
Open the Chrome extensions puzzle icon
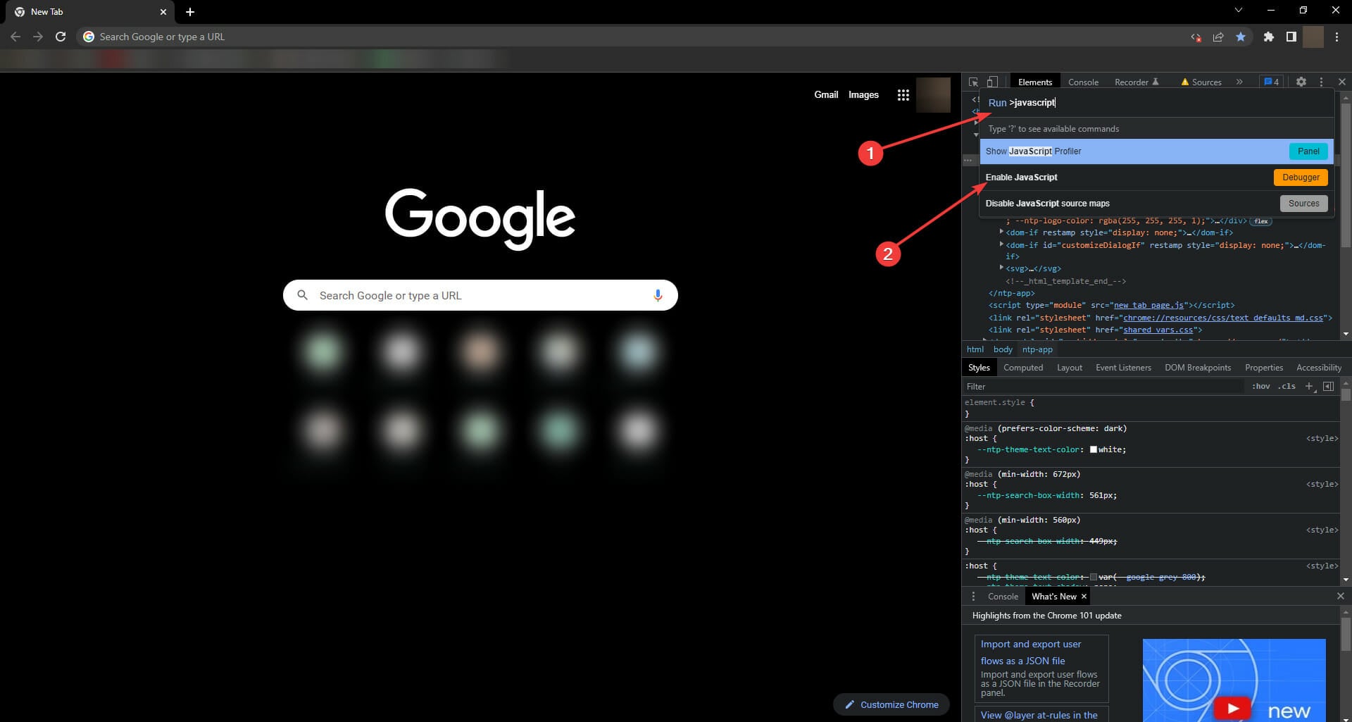coord(1268,37)
